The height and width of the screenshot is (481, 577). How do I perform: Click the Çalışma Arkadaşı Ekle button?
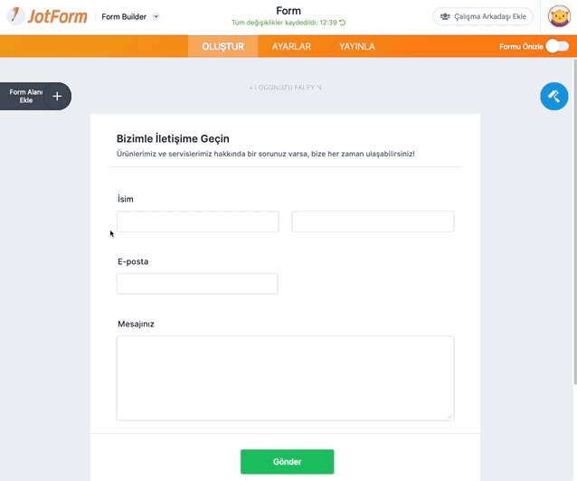click(x=483, y=16)
